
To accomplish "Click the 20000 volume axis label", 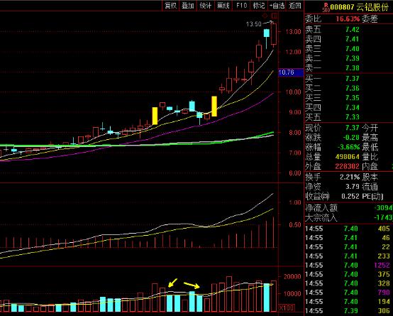I will pyautogui.click(x=292, y=277).
